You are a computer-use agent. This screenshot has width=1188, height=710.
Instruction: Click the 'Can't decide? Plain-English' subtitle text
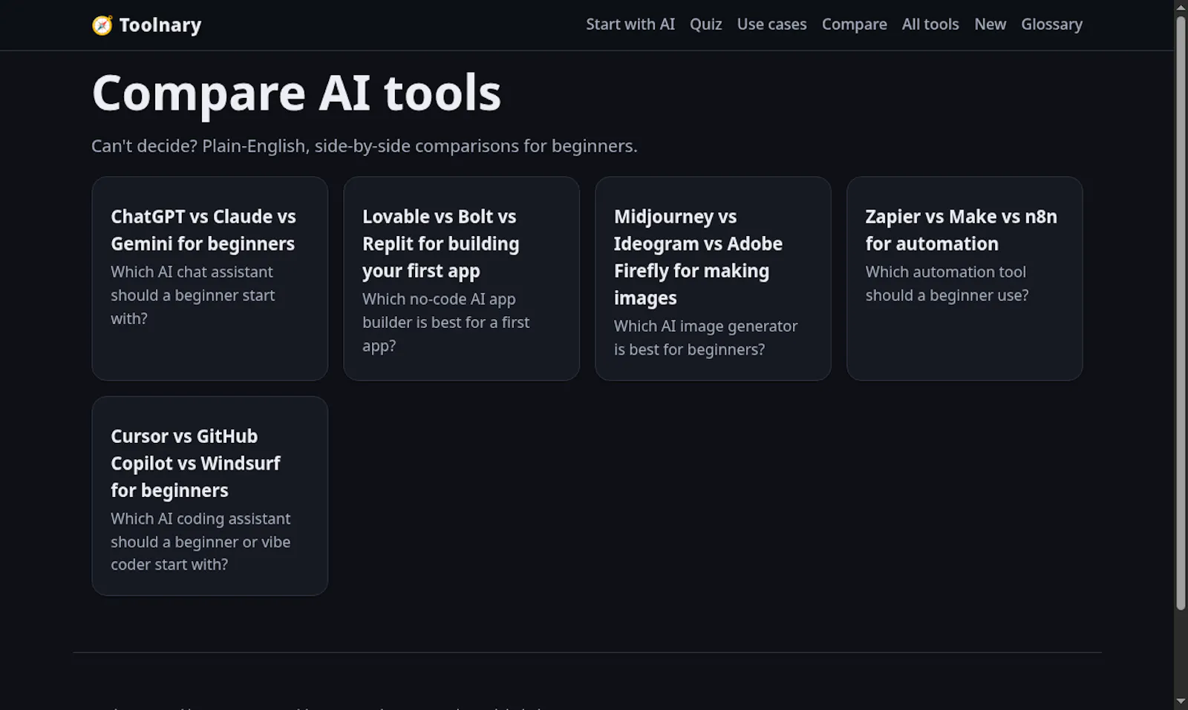point(364,146)
